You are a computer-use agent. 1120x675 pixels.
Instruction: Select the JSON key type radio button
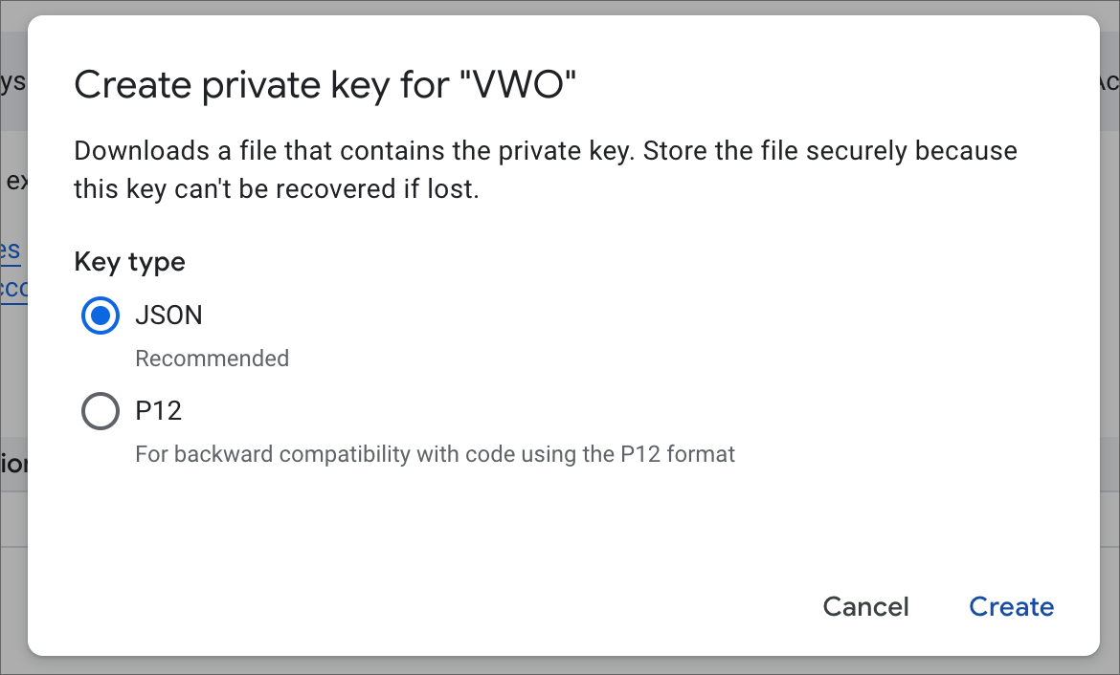tap(100, 316)
